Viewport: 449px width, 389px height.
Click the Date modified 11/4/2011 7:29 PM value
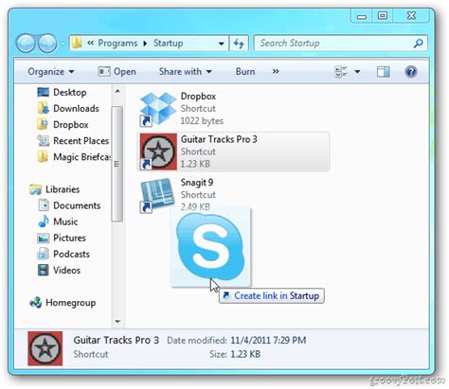pyautogui.click(x=268, y=341)
